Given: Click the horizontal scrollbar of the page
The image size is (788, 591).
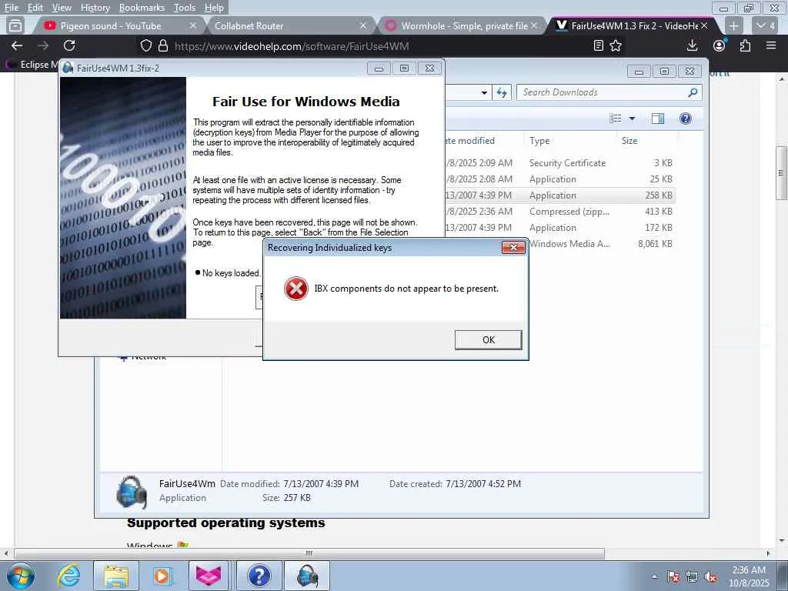Looking at the screenshot, I should (309, 553).
